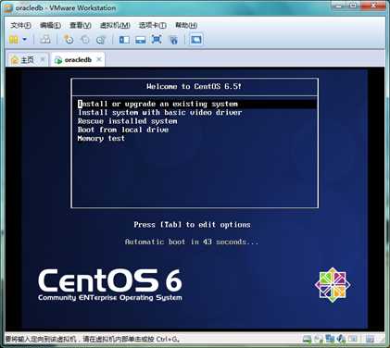Minimize the VMware Workstation window
This screenshot has height=348, width=390.
click(x=339, y=6)
